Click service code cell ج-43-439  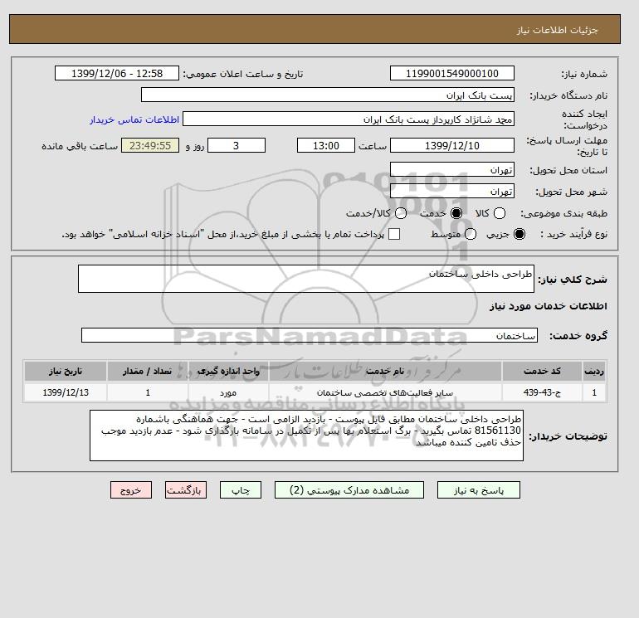click(x=542, y=392)
